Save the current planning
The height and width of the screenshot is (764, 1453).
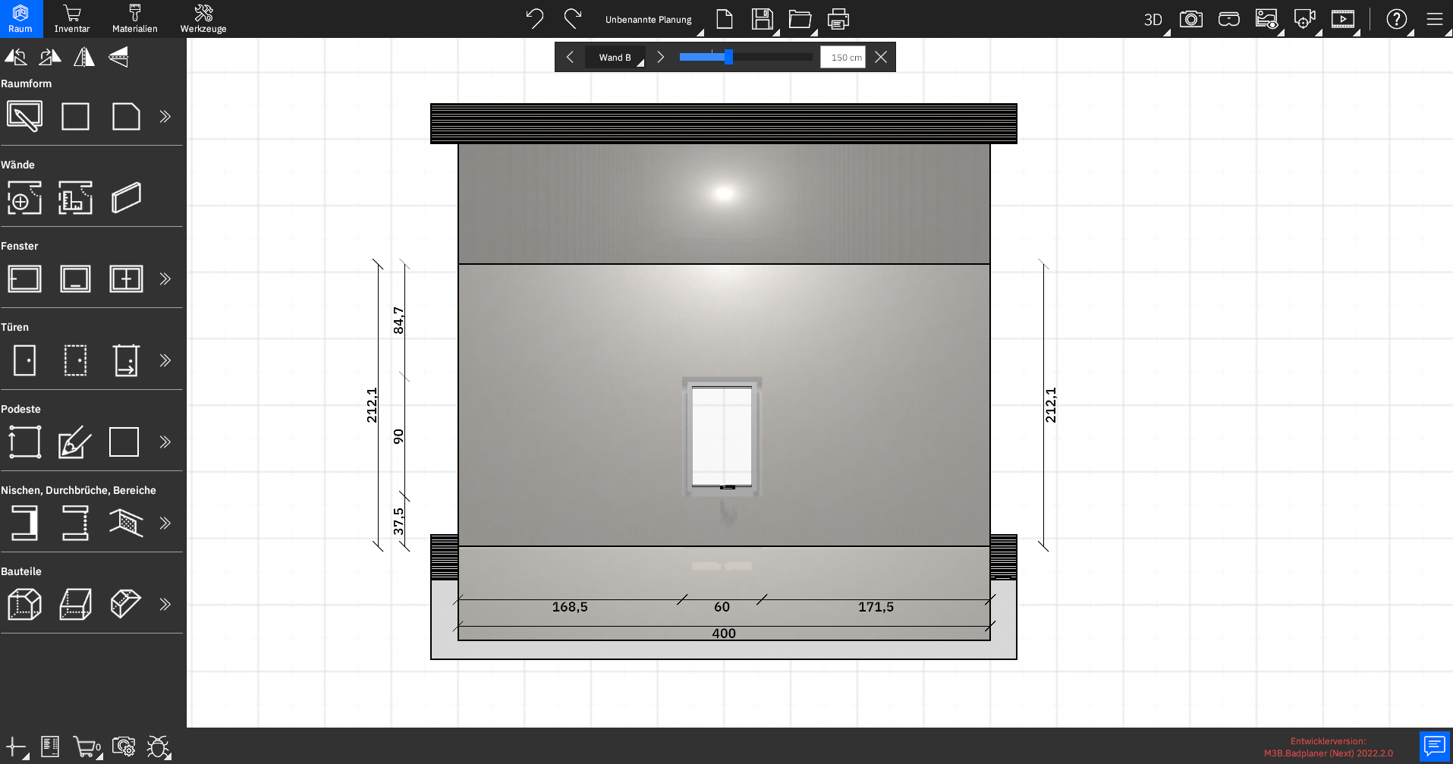763,19
